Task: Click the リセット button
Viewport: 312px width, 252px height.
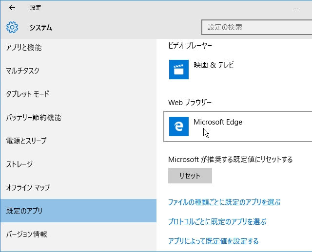Action: click(190, 176)
